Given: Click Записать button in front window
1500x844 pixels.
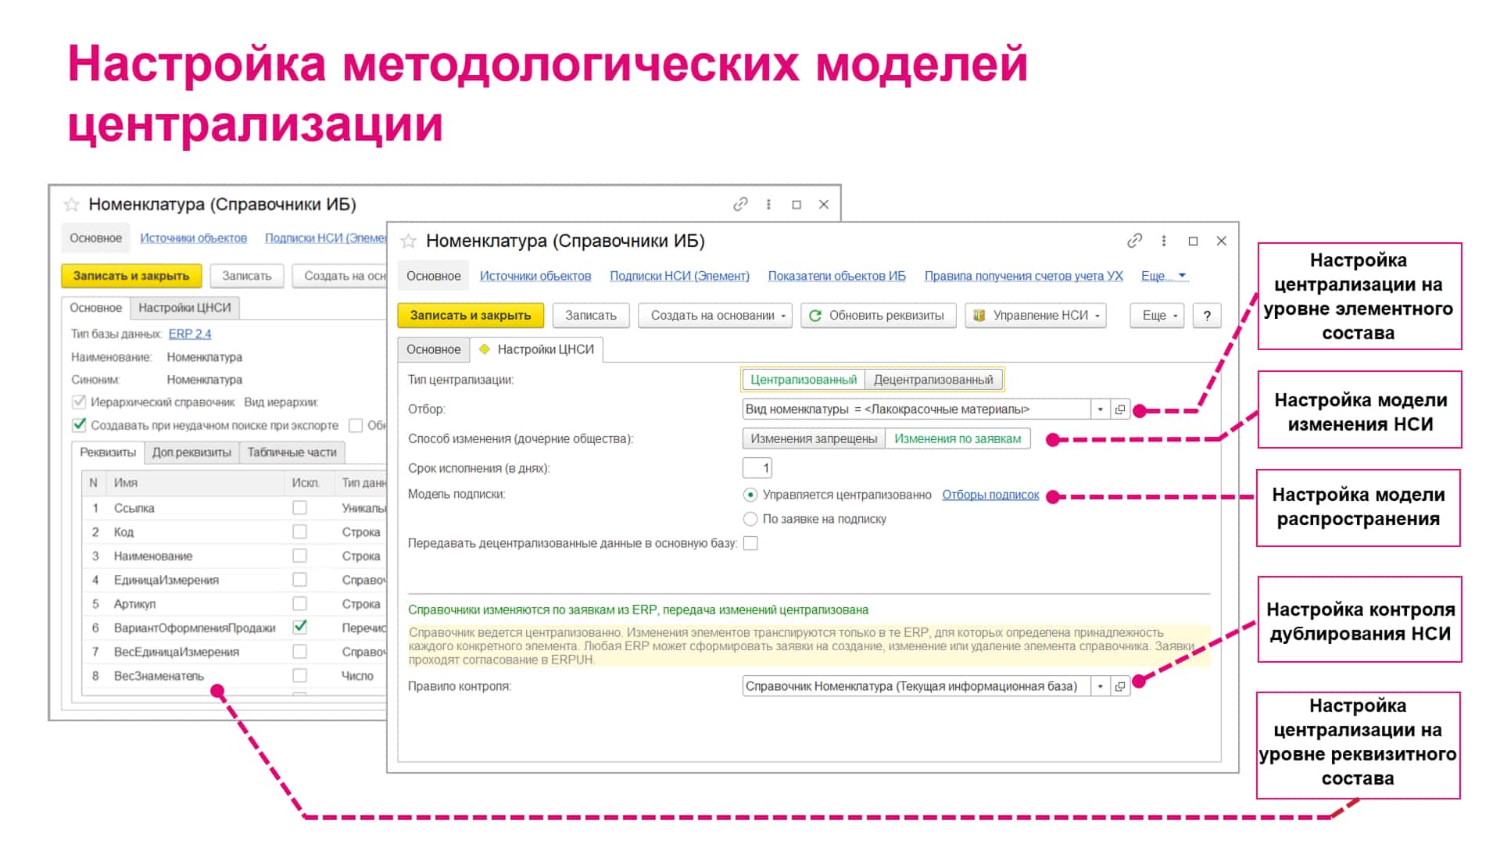Looking at the screenshot, I should [x=591, y=316].
